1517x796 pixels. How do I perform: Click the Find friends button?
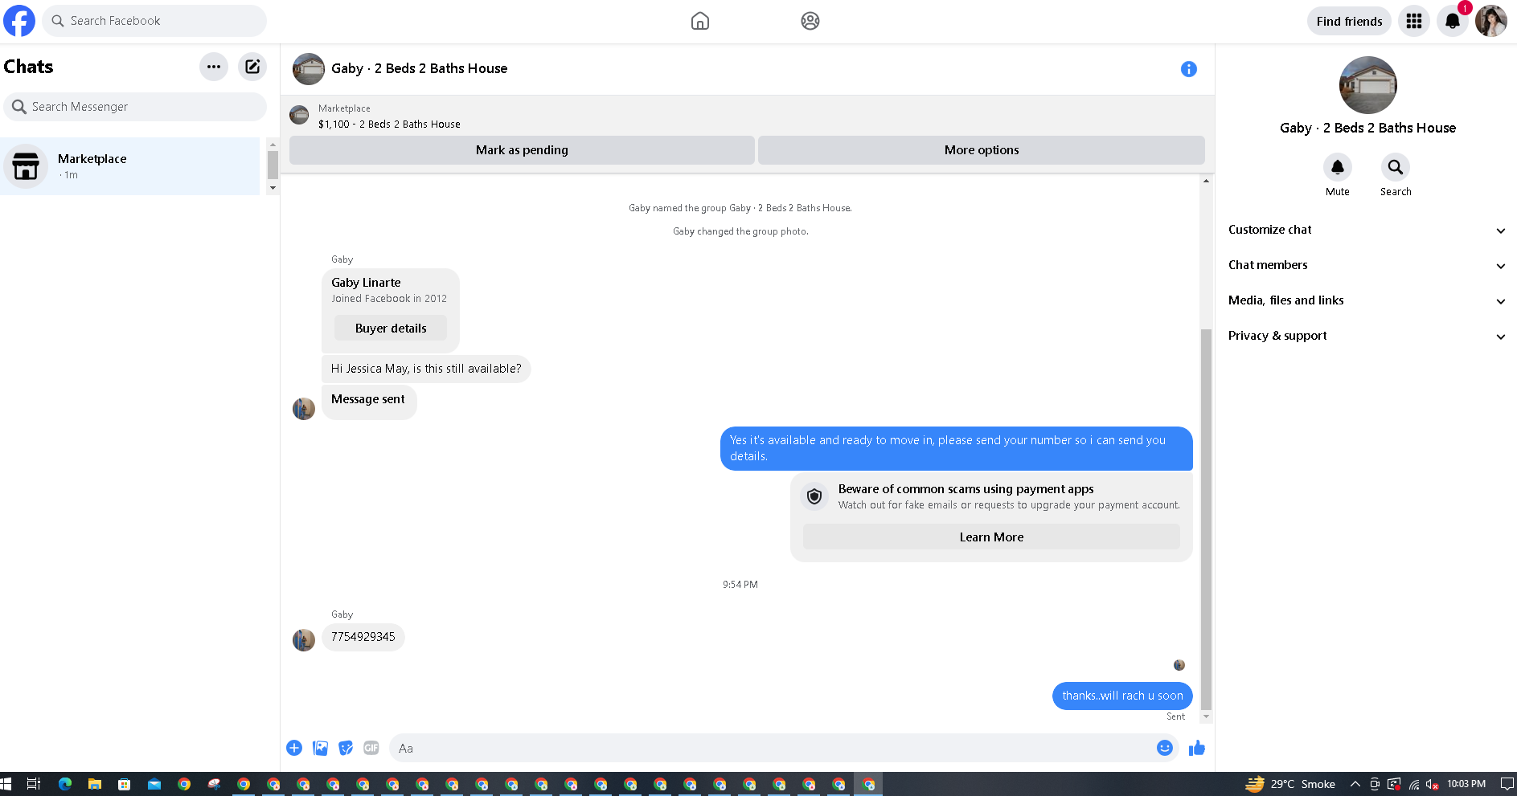click(x=1349, y=21)
